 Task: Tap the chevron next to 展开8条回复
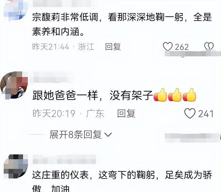pyautogui.click(x=108, y=135)
